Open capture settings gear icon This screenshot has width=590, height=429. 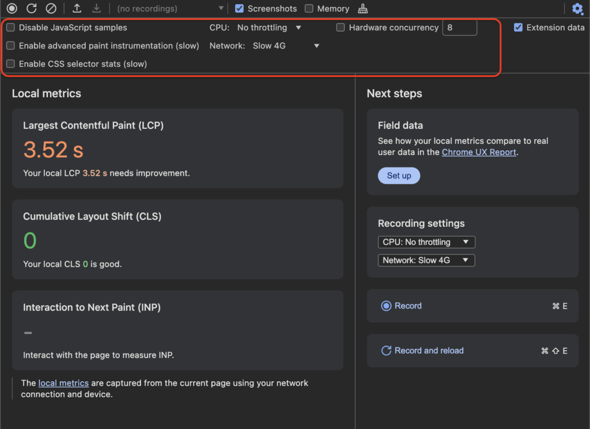577,9
